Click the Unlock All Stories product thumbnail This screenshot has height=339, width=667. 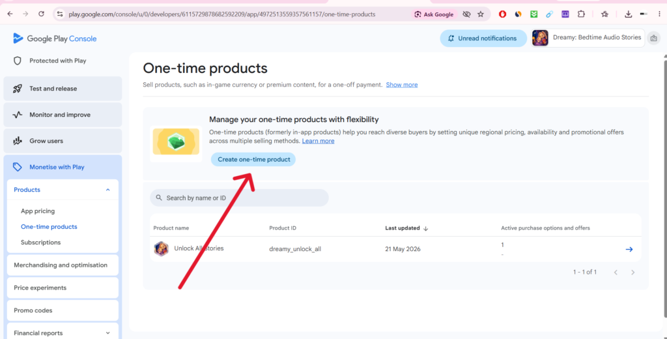click(x=162, y=249)
